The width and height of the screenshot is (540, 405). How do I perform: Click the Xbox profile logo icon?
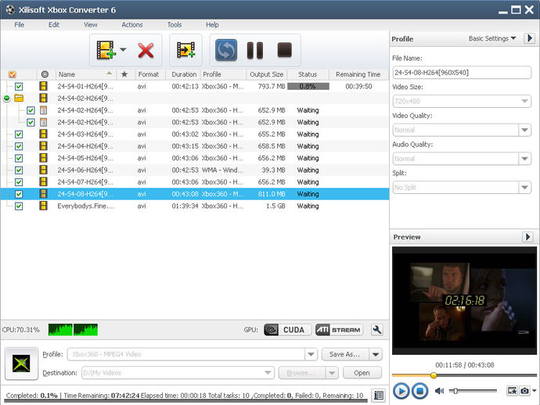click(21, 364)
